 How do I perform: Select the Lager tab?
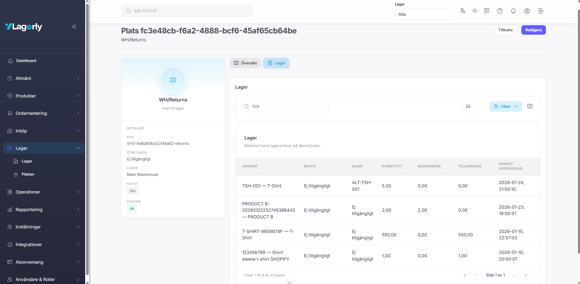(x=276, y=63)
